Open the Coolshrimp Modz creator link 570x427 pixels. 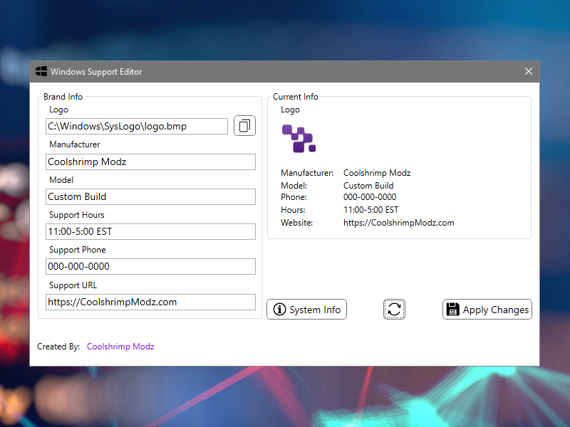(120, 347)
